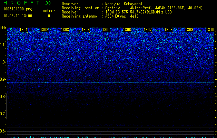Select observer name Masayuki Kobayashi
Screen dimensions: 217x138
(124, 4)
